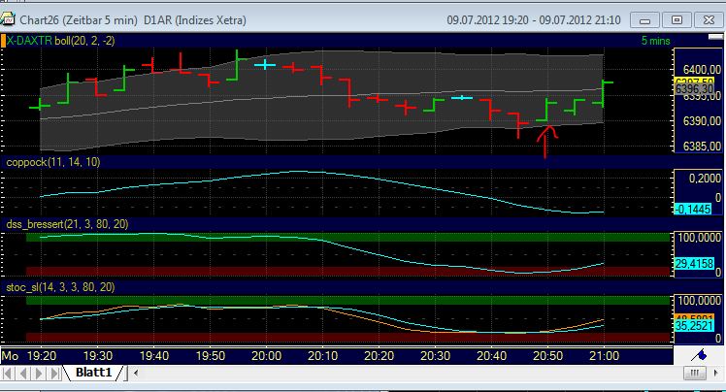Click the coppock(11, 14, 10) indicator label
The width and height of the screenshot is (726, 392).
tap(52, 162)
